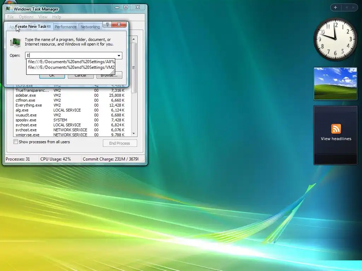Close the Windows Task Manager window
This screenshot has width=362, height=271.
[138, 7]
